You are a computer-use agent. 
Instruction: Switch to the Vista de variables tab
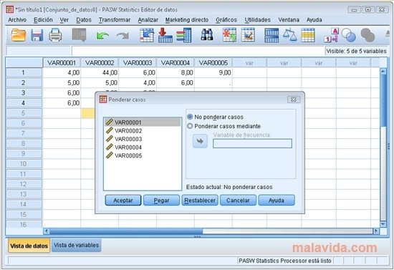click(x=76, y=245)
